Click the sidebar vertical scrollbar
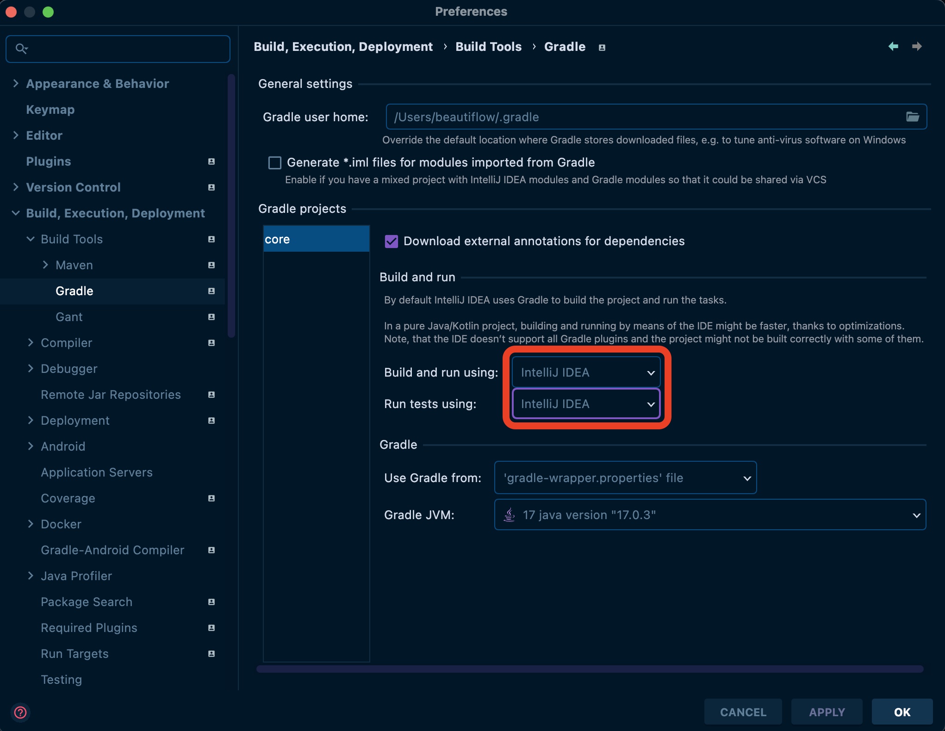The height and width of the screenshot is (731, 945). (231, 206)
